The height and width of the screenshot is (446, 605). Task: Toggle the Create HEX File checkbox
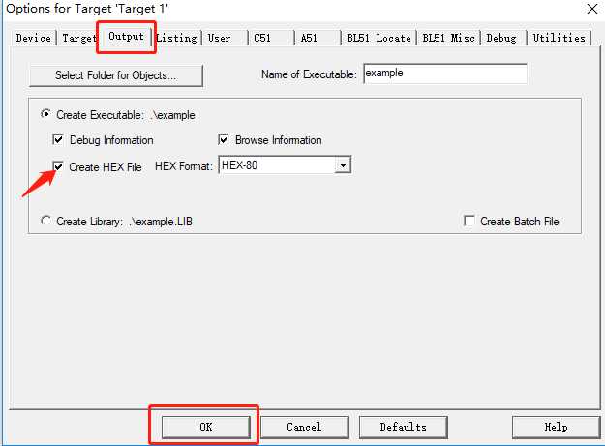(58, 166)
